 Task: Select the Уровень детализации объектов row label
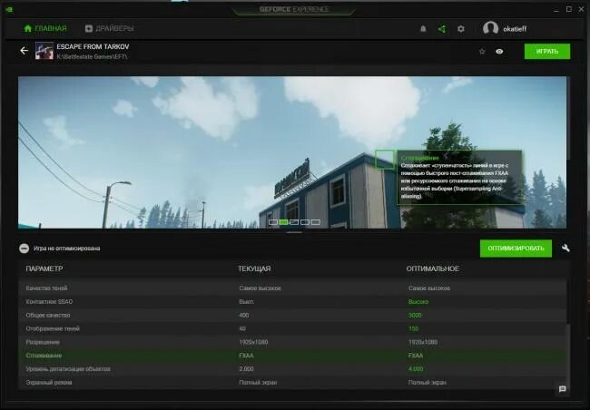(68, 369)
